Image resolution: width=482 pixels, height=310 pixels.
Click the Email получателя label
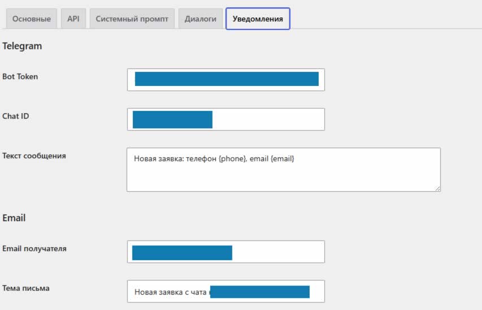point(34,248)
